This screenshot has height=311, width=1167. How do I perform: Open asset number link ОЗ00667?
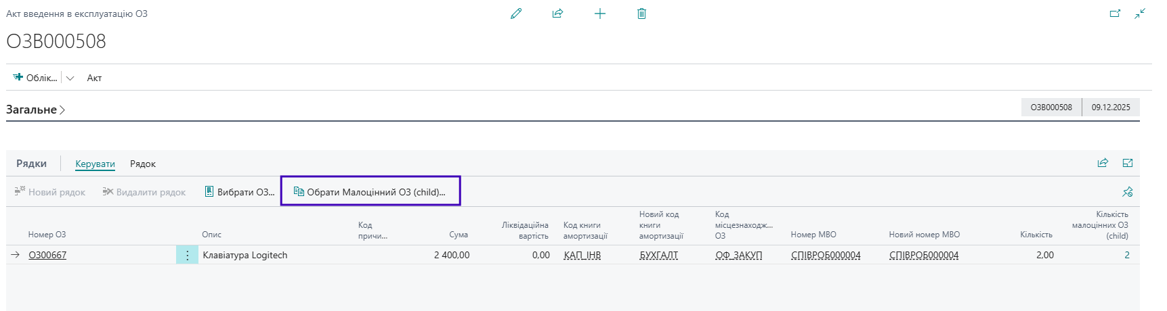47,256
